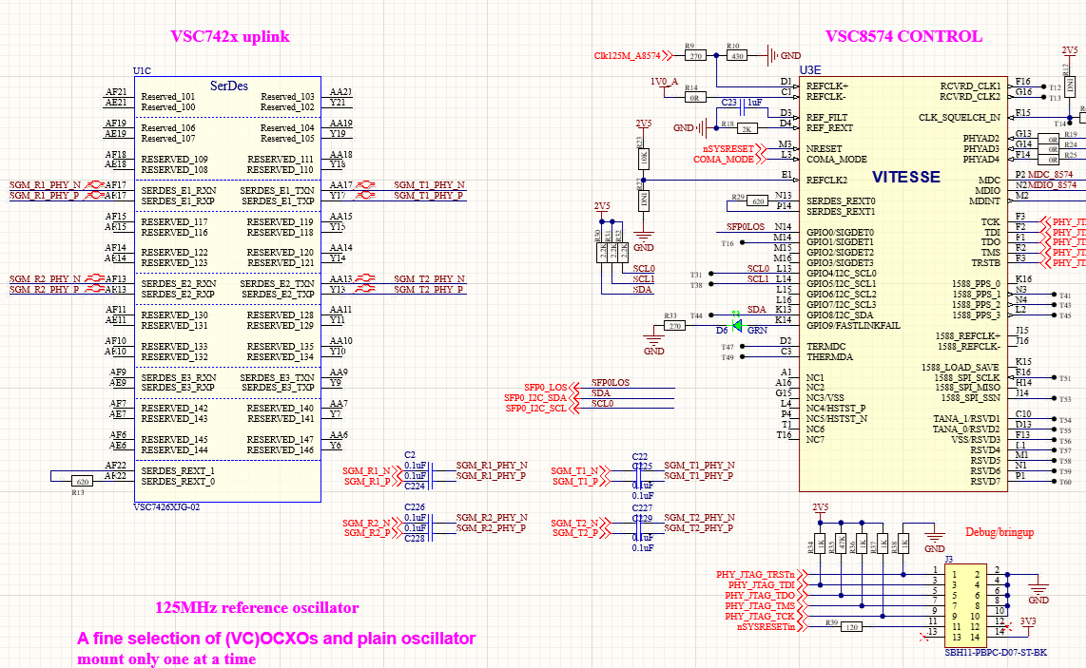Select the SERDES_E1_RXN pin label

click(179, 190)
